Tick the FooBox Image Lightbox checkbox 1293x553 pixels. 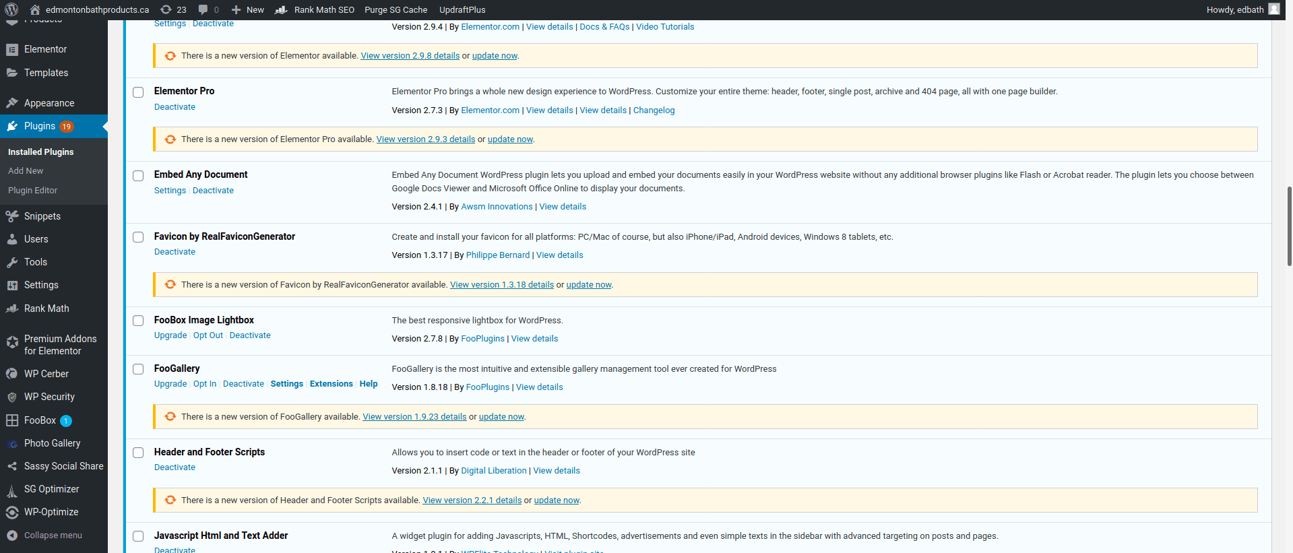click(x=138, y=321)
